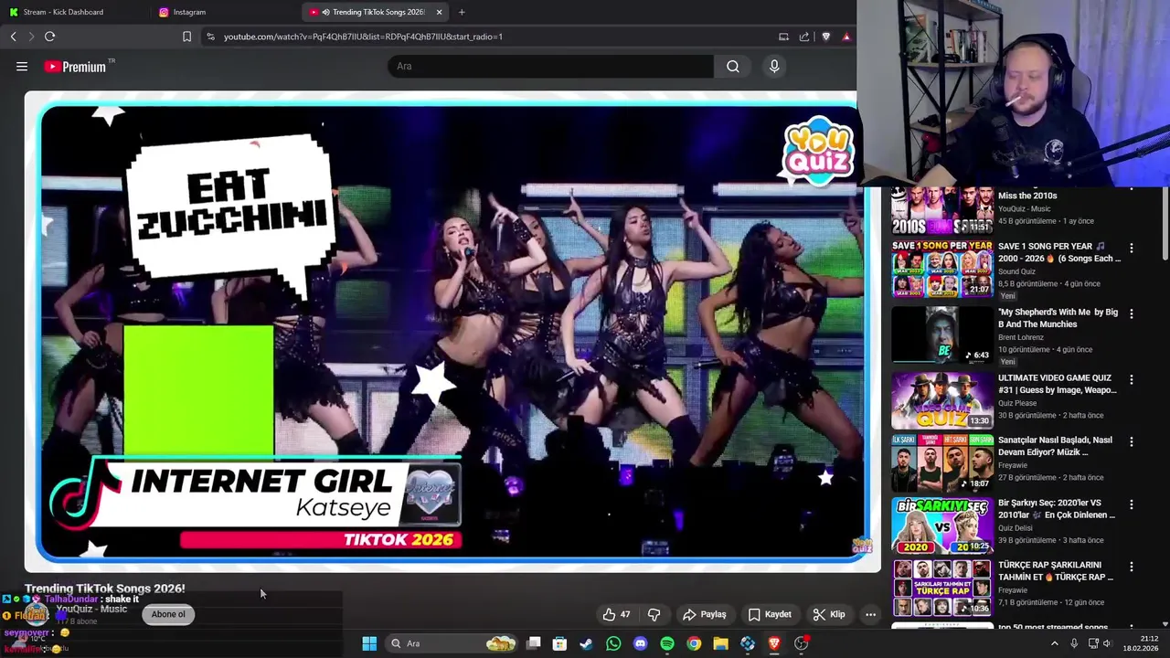Viewport: 1170px width, 658px height.
Task: Click the TÜRKÇE RAP thumbnail
Action: (941, 588)
